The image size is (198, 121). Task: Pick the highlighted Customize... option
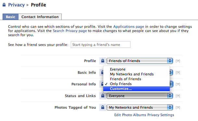click(137, 89)
